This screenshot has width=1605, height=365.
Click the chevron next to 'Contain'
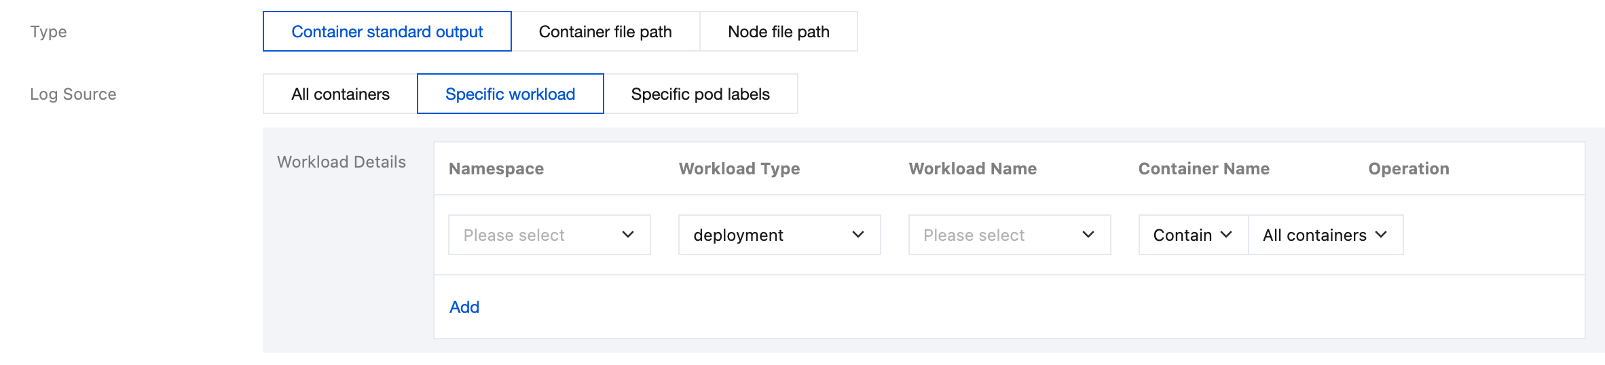click(x=1226, y=235)
